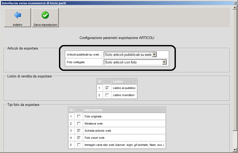The width and height of the screenshot is (238, 153).
Task: Click Listino column header
Action: point(124,81)
